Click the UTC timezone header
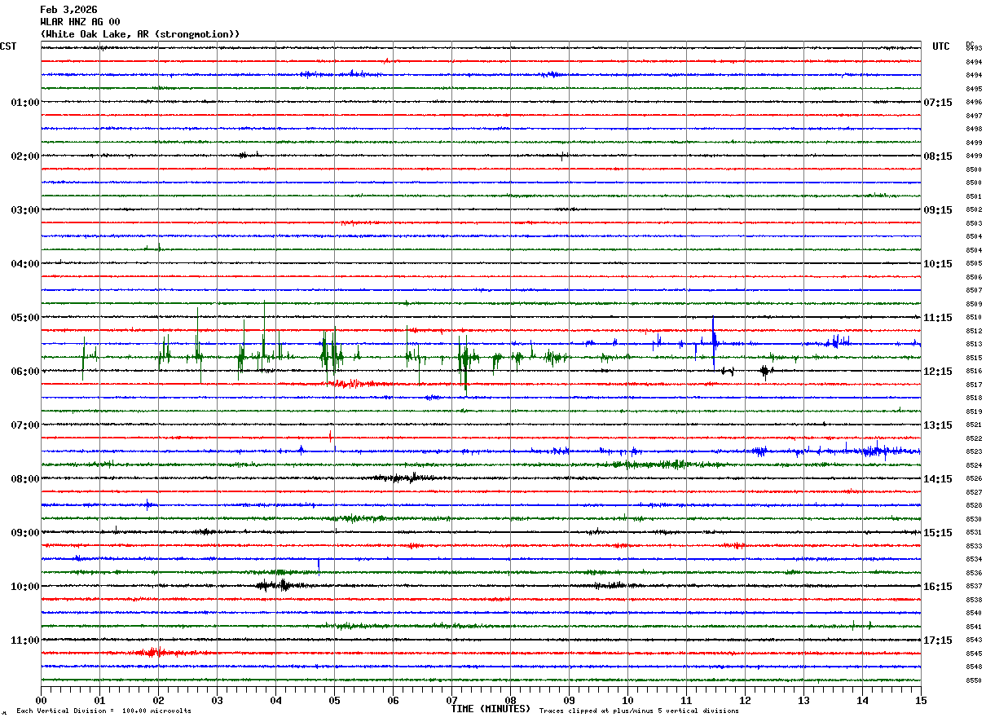 pos(941,46)
